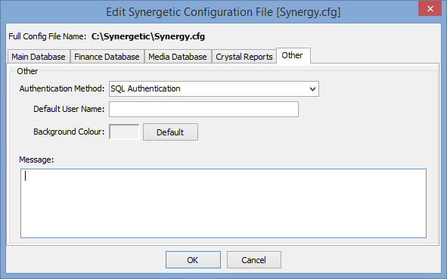Image resolution: width=447 pixels, height=279 pixels.
Task: Click the config path C:\Synergetic\Synergy.cfg
Action: pyautogui.click(x=148, y=36)
